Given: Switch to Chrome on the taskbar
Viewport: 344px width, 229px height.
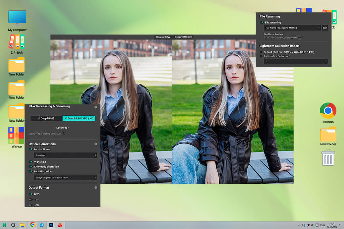Looking at the screenshot, I should point(33,225).
